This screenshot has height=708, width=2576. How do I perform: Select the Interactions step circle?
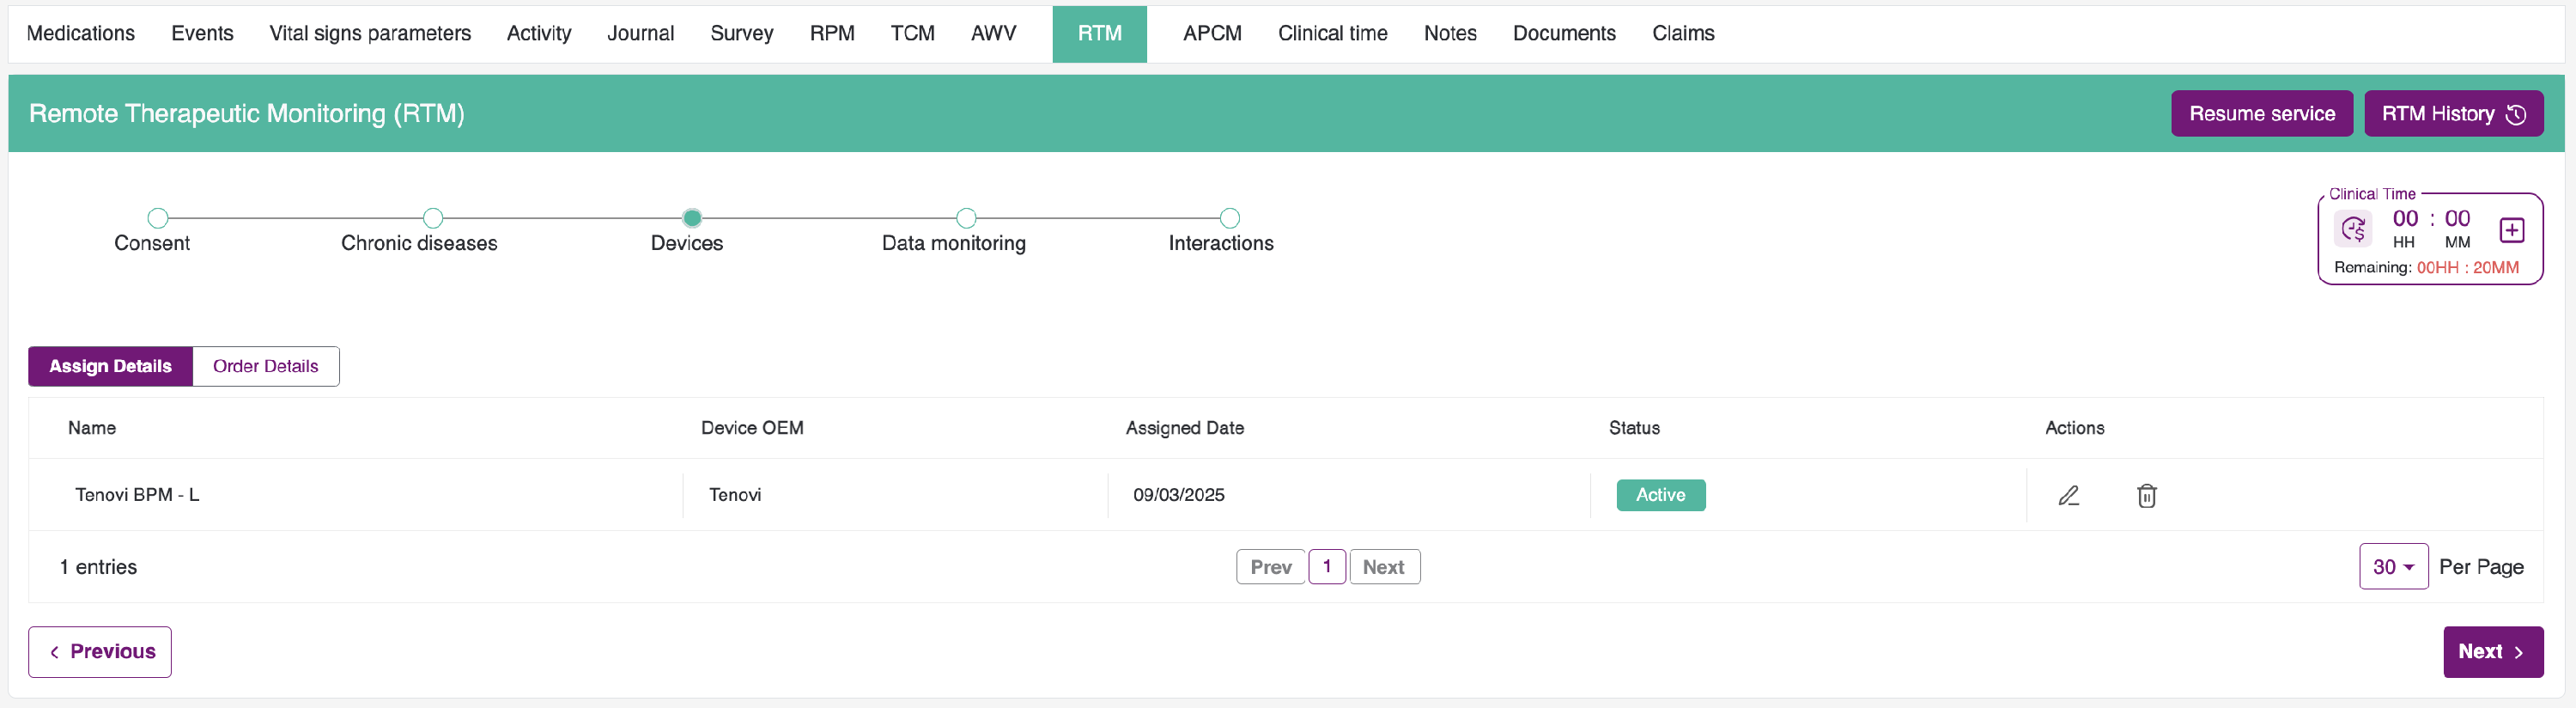[x=1230, y=218]
